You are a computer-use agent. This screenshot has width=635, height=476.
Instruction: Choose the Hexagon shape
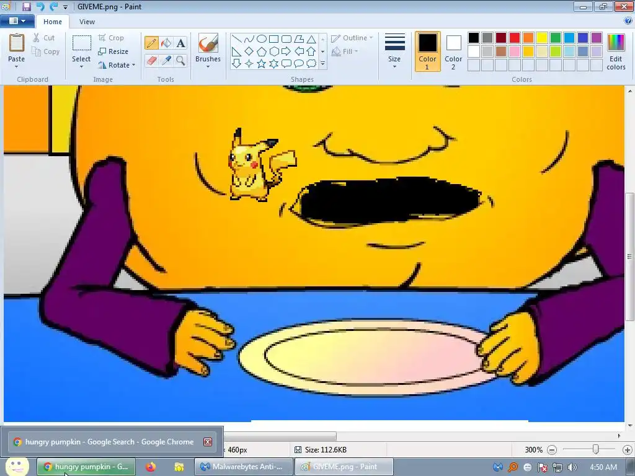click(x=273, y=51)
